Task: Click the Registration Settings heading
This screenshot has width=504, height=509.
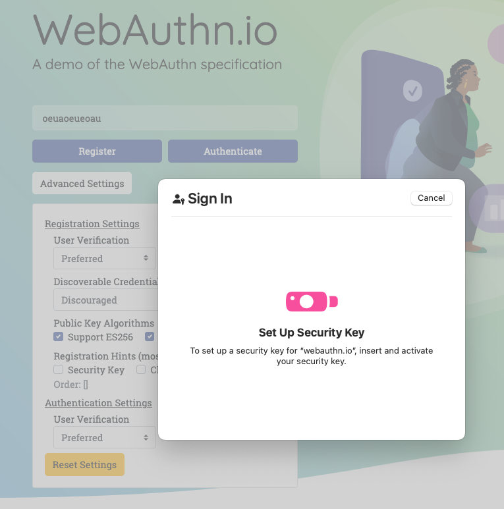Action: (92, 224)
